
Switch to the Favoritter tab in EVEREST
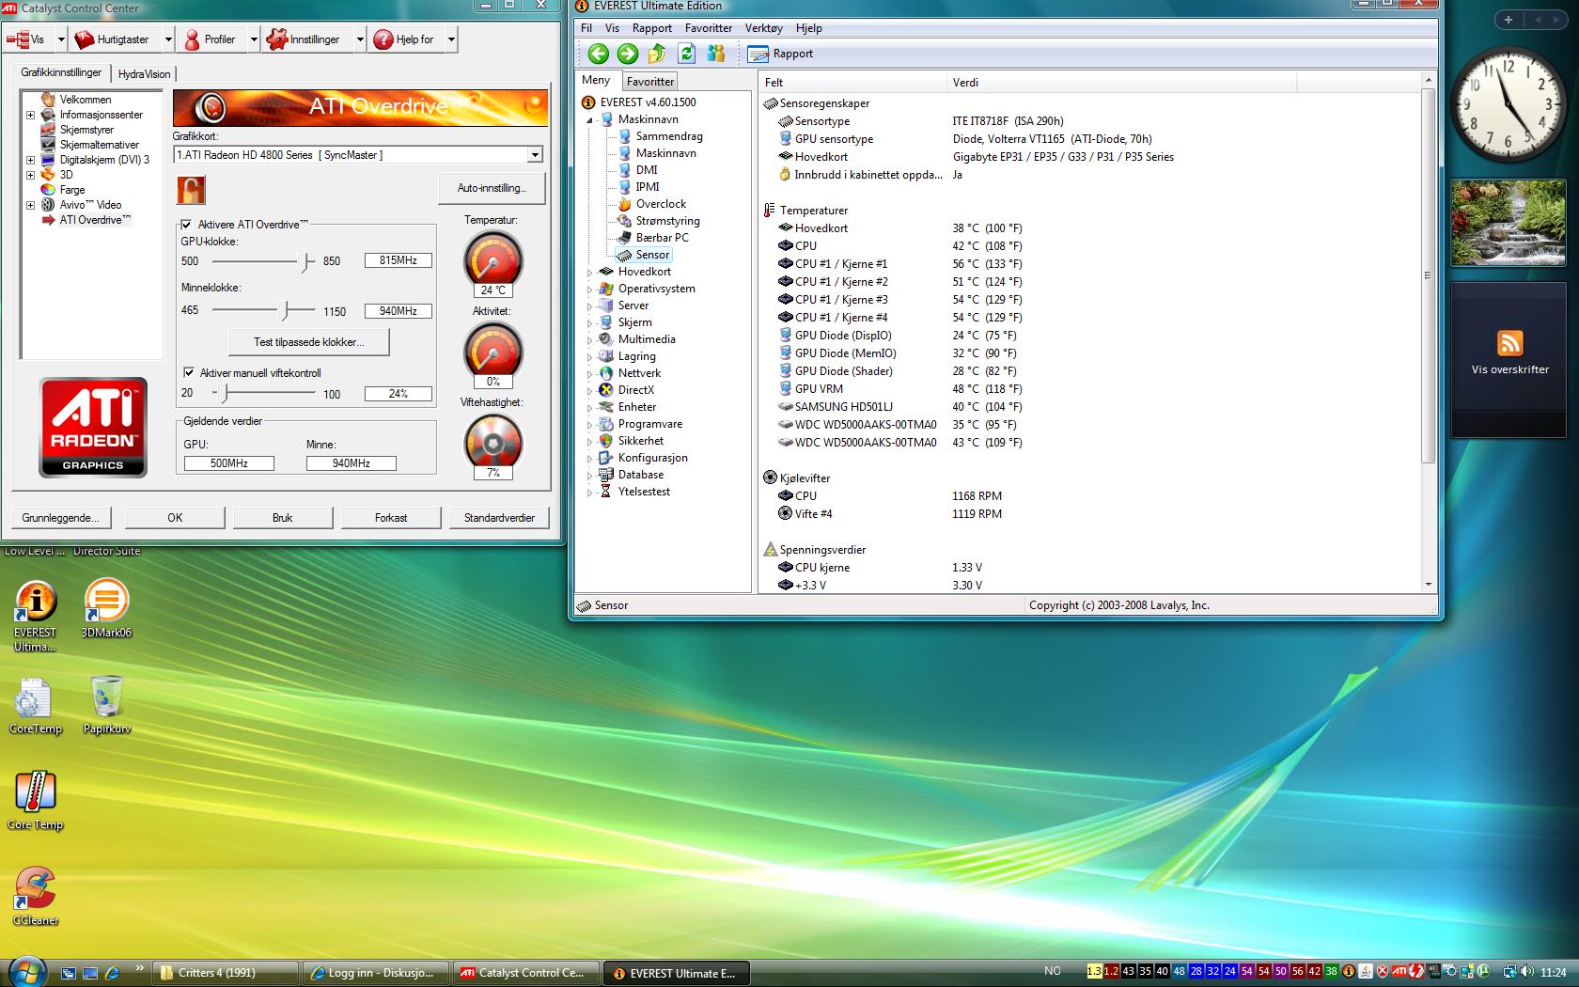tap(649, 82)
